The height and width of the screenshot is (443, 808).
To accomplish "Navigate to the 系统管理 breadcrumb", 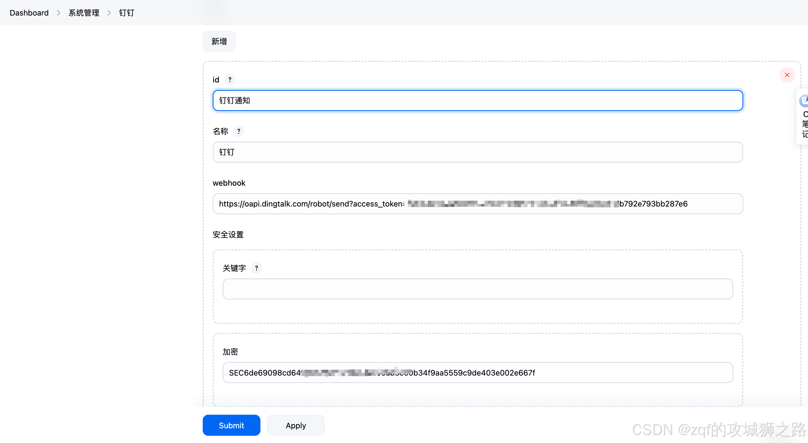I will (x=84, y=13).
